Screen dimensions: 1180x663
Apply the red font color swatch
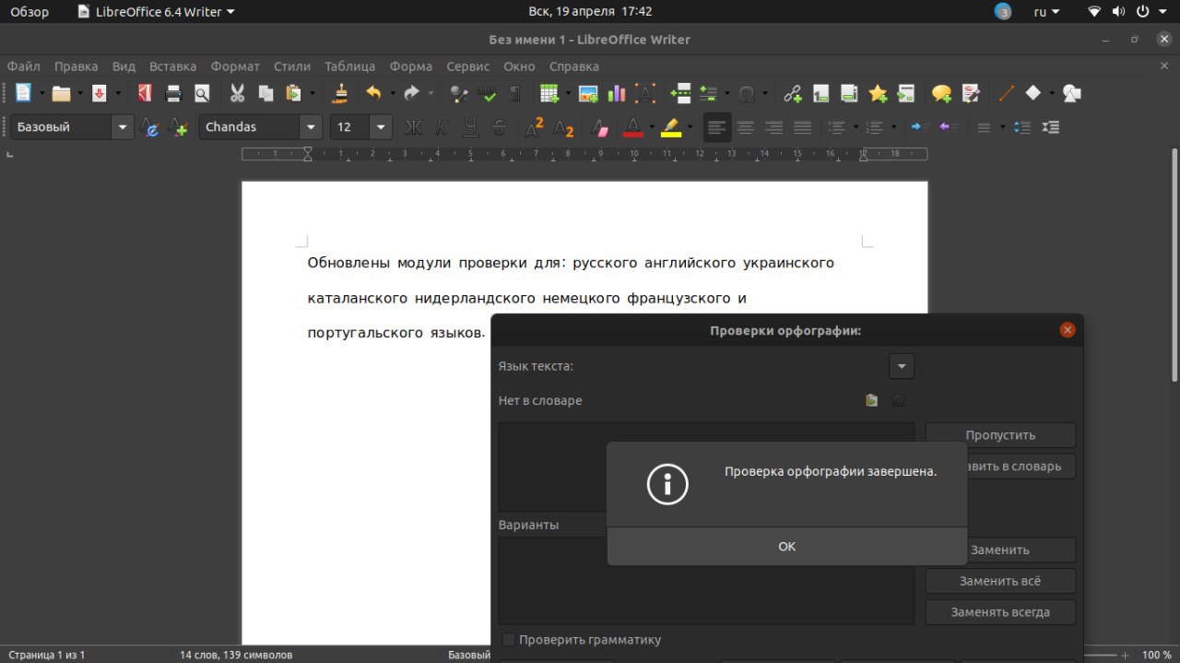tap(633, 127)
